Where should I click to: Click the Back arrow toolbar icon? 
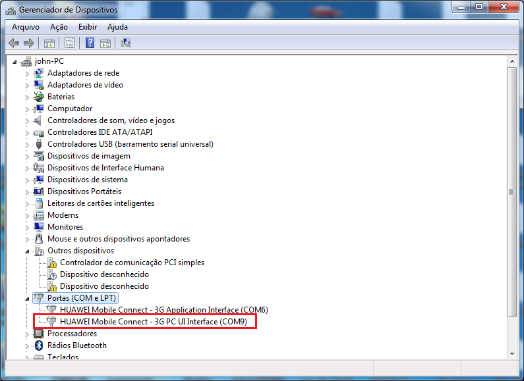click(x=14, y=43)
